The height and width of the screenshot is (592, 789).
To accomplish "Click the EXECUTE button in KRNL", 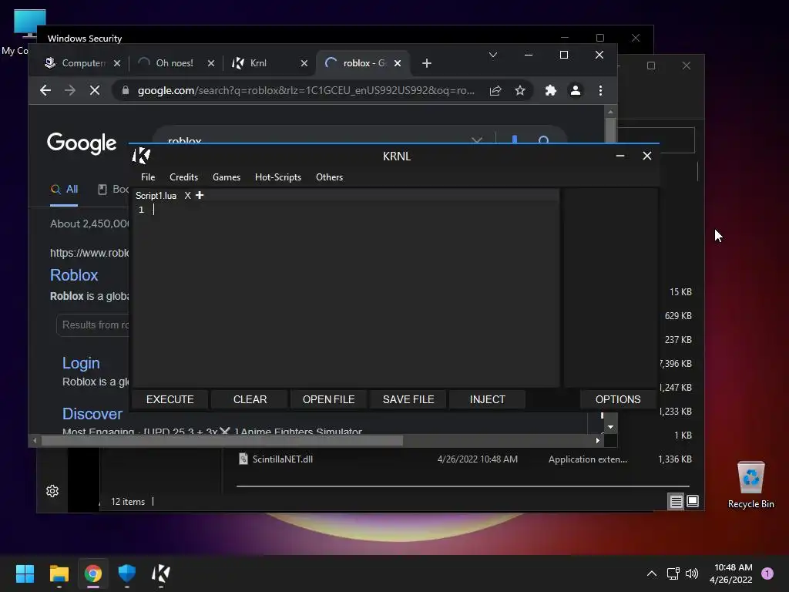I will click(170, 399).
